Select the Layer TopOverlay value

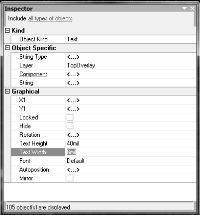(131, 65)
